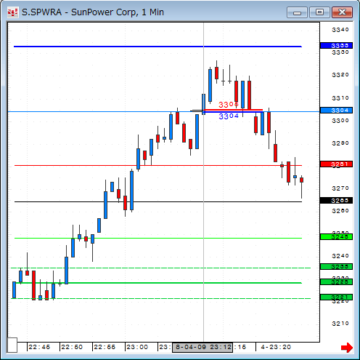This screenshot has width=360, height=360.
Task: Select the black 3265 price level tag
Action: coord(336,201)
